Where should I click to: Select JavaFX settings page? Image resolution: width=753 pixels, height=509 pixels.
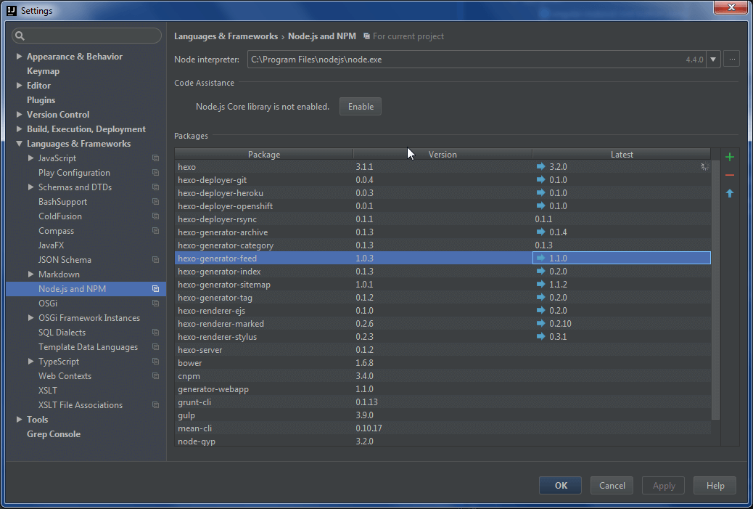coord(51,245)
